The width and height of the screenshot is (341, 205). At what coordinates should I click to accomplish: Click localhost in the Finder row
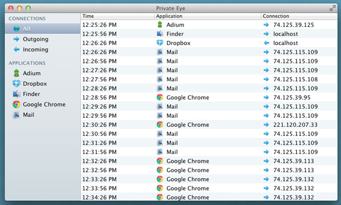(286, 34)
